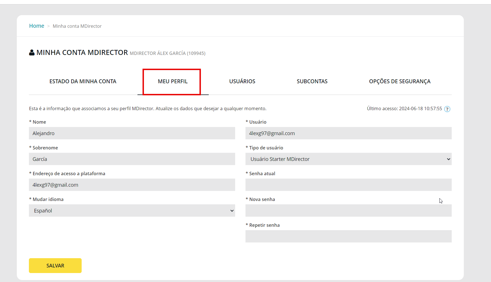Switch to Estado da Minha Conta tab
Image resolution: width=491 pixels, height=282 pixels.
(x=83, y=81)
